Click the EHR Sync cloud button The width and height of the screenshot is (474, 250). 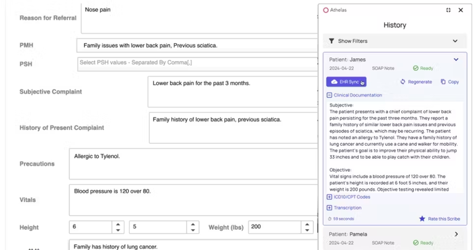[346, 82]
